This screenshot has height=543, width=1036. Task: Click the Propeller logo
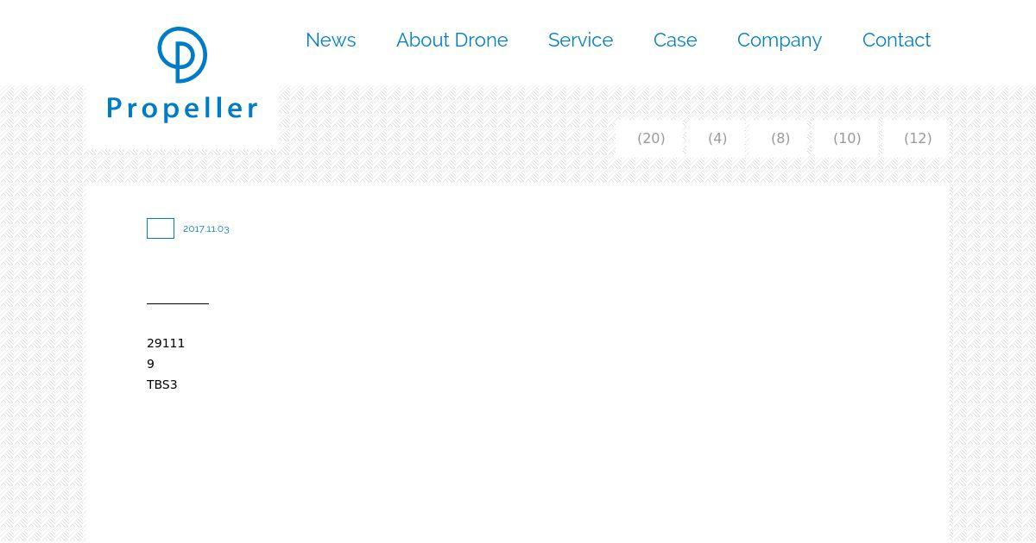coord(182,74)
